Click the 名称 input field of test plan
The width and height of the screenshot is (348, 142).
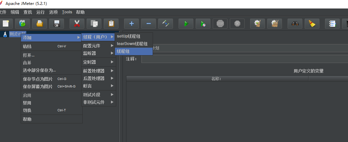point(250,48)
